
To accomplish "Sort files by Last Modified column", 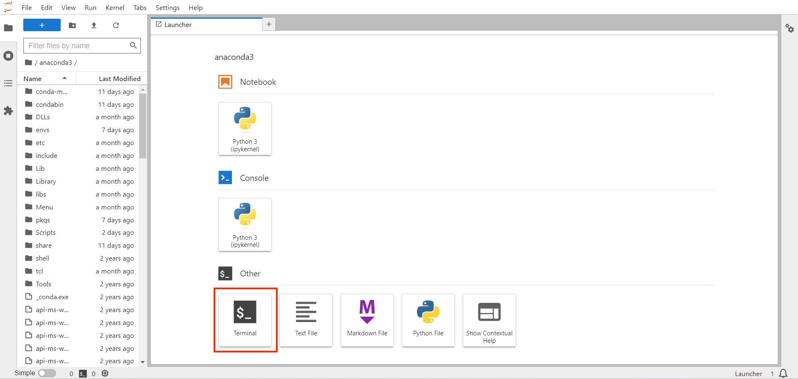I will point(112,79).
